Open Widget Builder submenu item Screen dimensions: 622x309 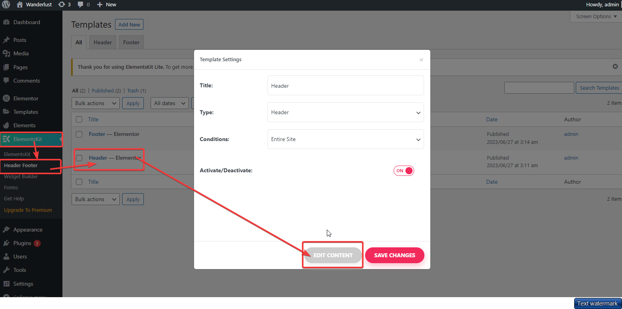(x=21, y=177)
